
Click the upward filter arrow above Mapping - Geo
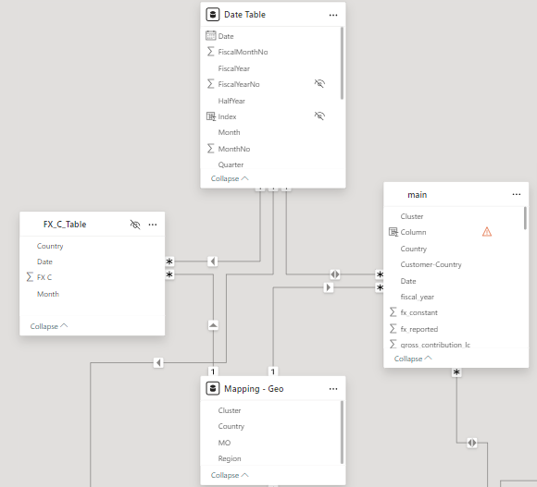point(213,325)
